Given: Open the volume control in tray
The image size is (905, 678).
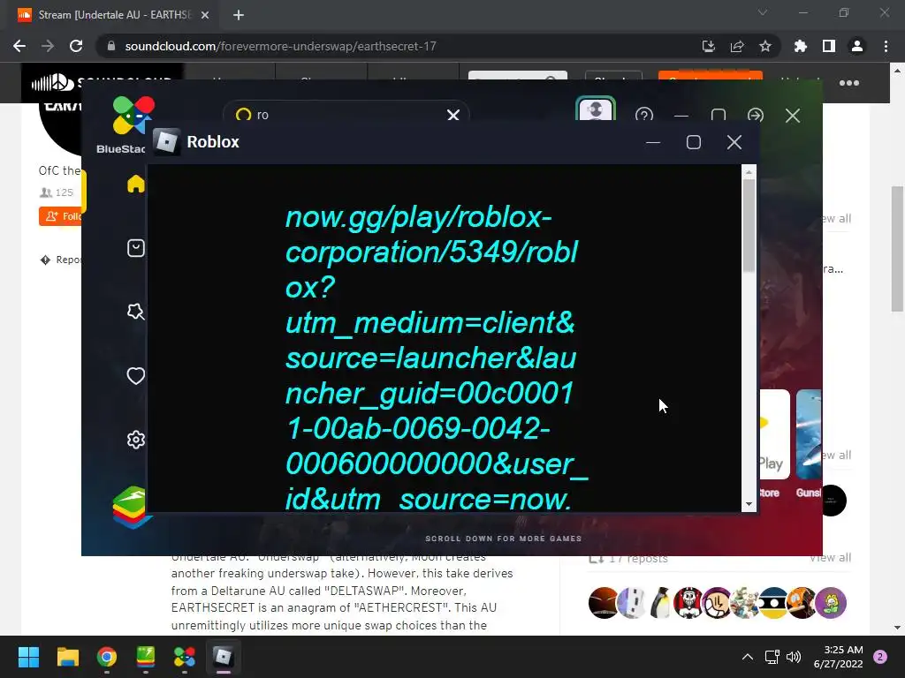Looking at the screenshot, I should click(x=795, y=657).
